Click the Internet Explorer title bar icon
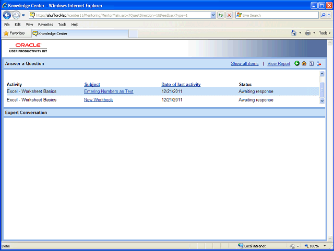The image size is (334, 251). tap(4, 5)
